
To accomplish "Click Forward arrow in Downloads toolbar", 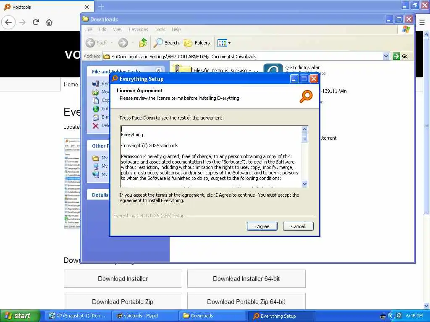I will pyautogui.click(x=123, y=43).
